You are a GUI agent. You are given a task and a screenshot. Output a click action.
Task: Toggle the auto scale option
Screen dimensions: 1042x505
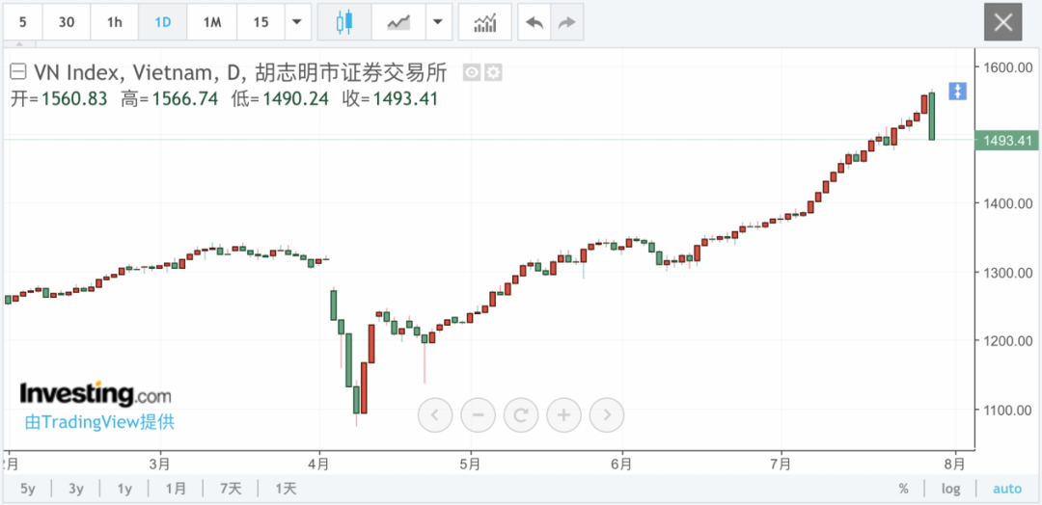pyautogui.click(x=1006, y=489)
